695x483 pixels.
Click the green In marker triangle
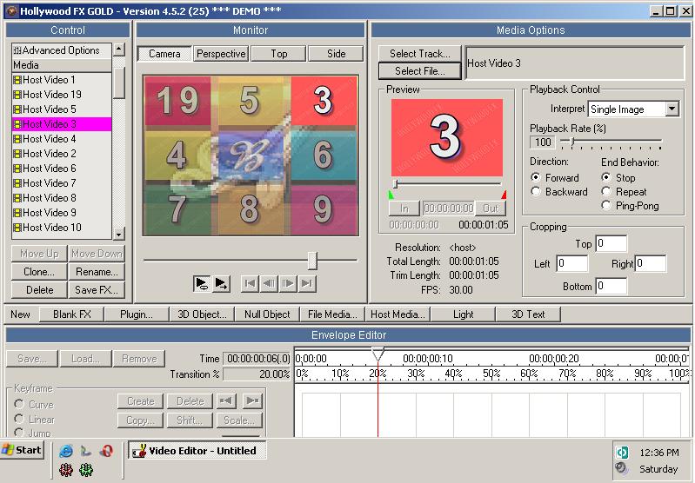pos(391,195)
